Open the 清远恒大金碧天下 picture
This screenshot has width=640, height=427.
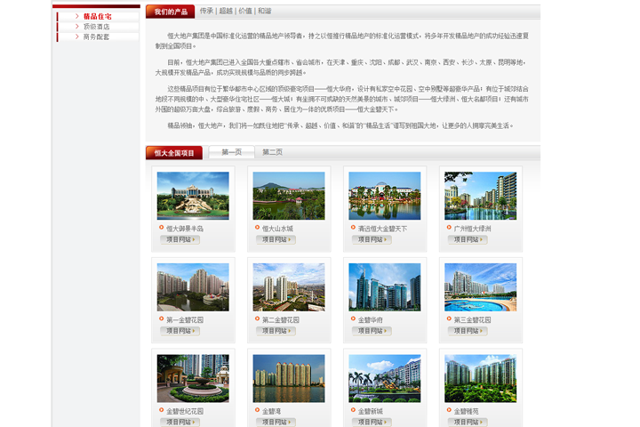(385, 196)
